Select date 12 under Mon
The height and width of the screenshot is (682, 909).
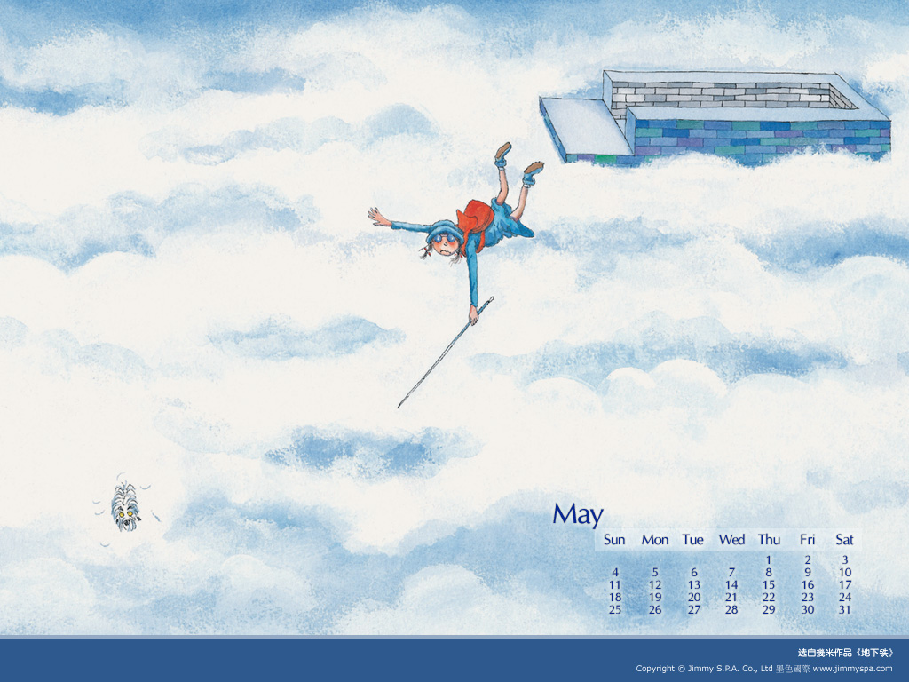pyautogui.click(x=655, y=585)
